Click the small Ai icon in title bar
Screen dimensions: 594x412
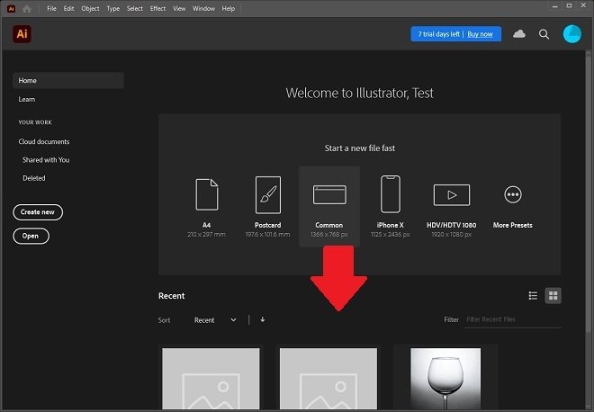pyautogui.click(x=12, y=9)
